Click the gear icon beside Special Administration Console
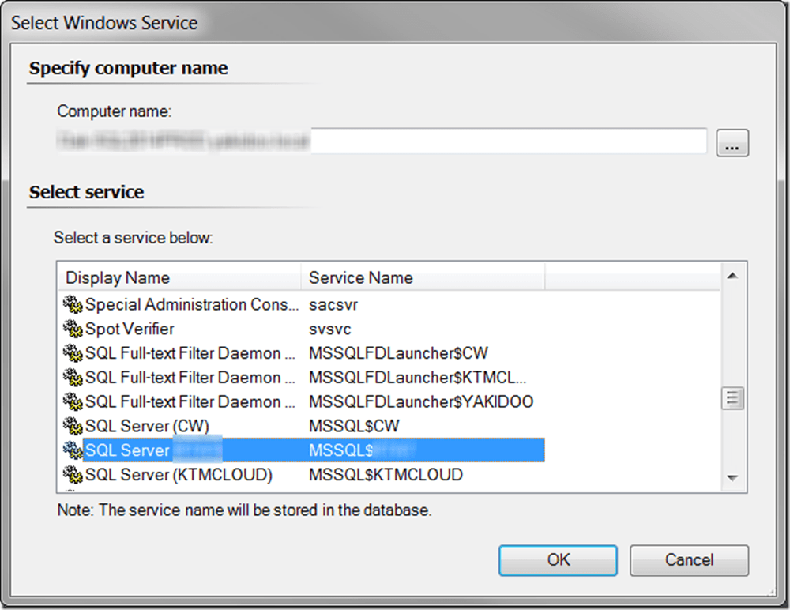Viewport: 790px width, 610px height. coord(73,304)
